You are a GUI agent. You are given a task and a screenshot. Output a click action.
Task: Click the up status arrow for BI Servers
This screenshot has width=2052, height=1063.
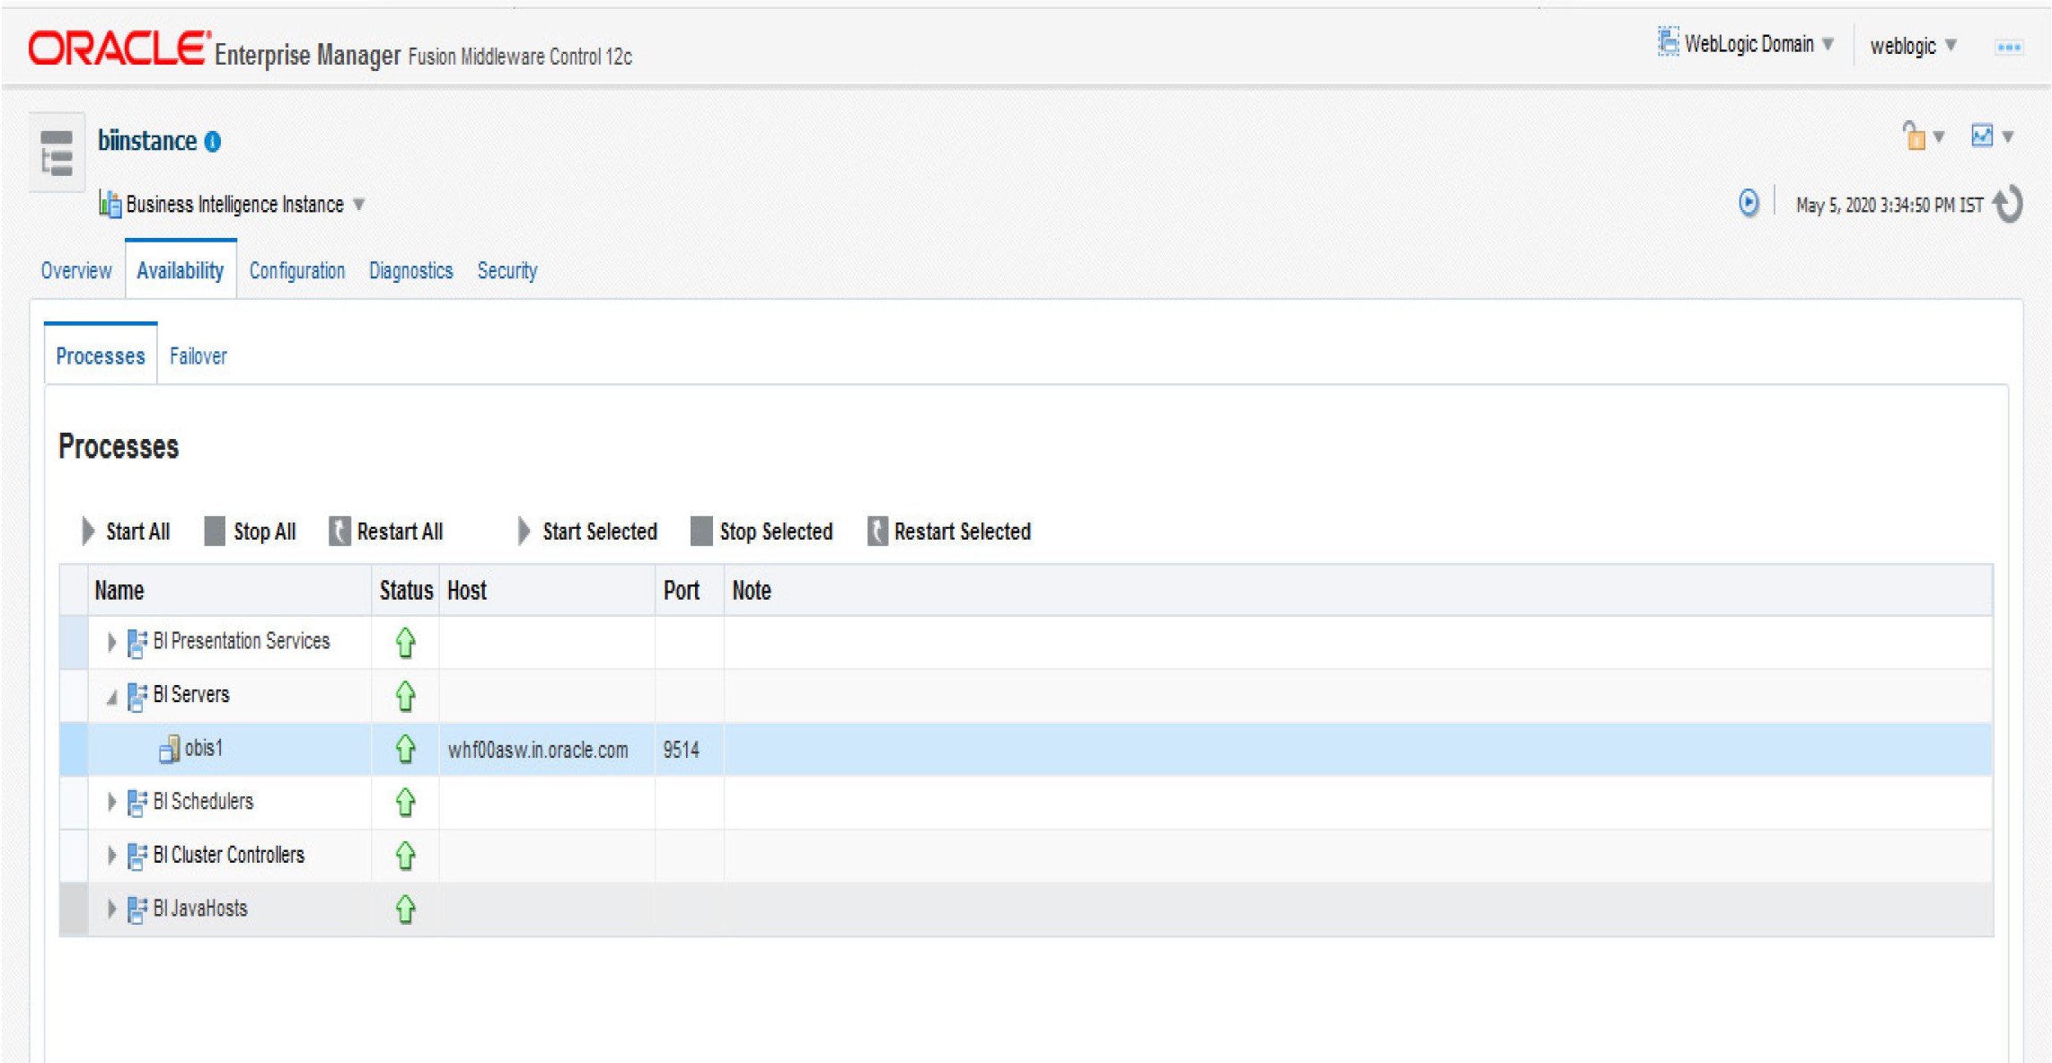(405, 696)
